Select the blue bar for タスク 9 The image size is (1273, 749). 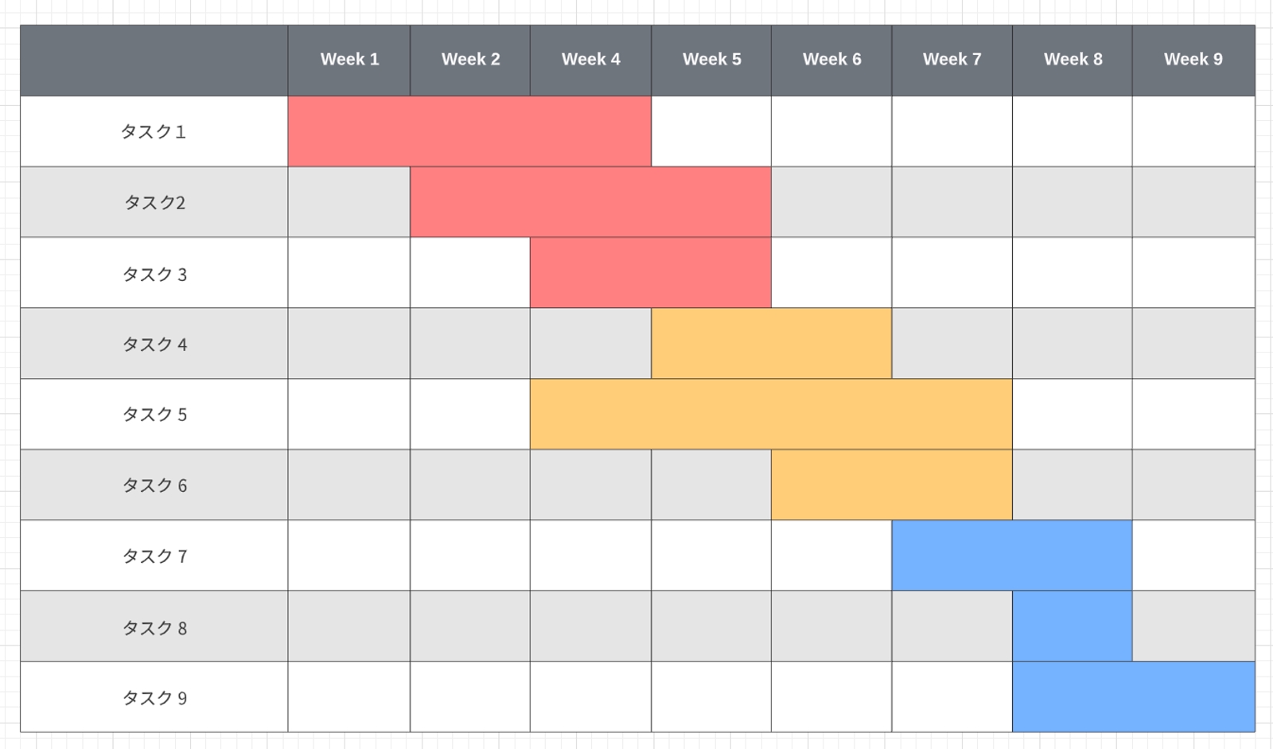[x=1134, y=697]
